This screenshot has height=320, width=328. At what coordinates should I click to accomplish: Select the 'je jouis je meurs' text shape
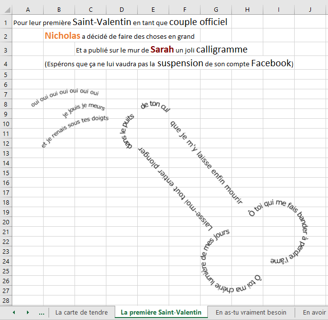coord(84,110)
